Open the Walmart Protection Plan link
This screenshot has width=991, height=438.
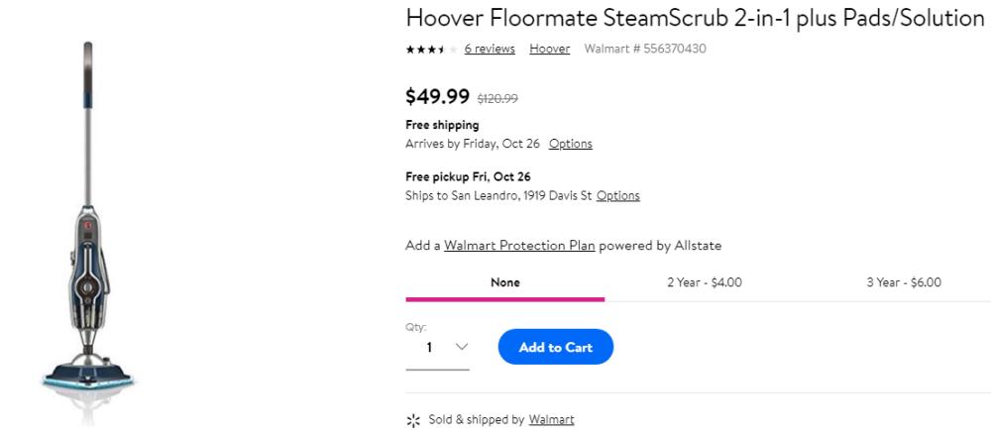[x=519, y=245]
